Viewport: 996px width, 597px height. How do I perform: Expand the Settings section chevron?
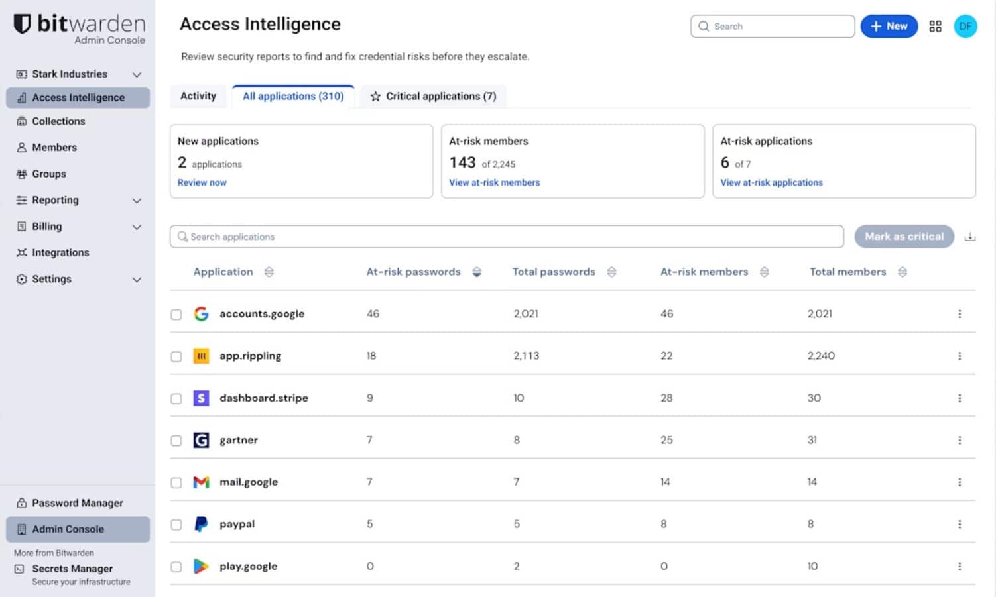pyautogui.click(x=137, y=280)
